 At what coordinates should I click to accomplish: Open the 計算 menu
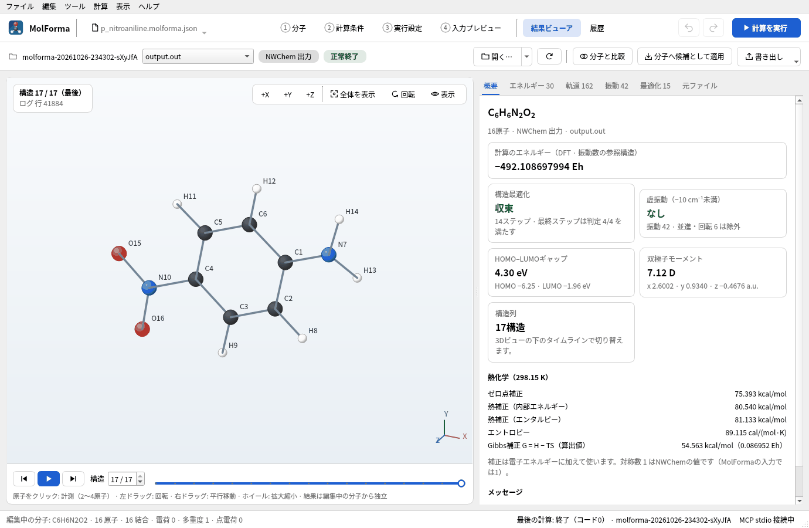point(101,6)
